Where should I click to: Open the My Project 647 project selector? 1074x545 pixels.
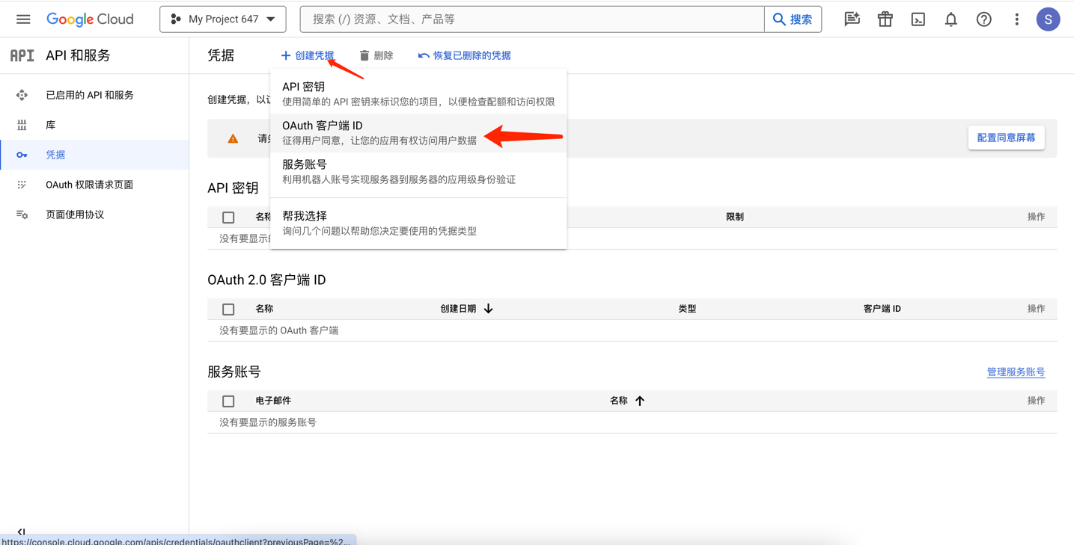pyautogui.click(x=223, y=19)
